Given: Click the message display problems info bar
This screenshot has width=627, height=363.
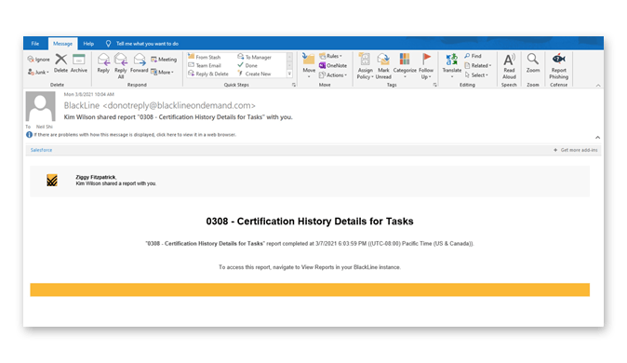Looking at the screenshot, I should 131,134.
